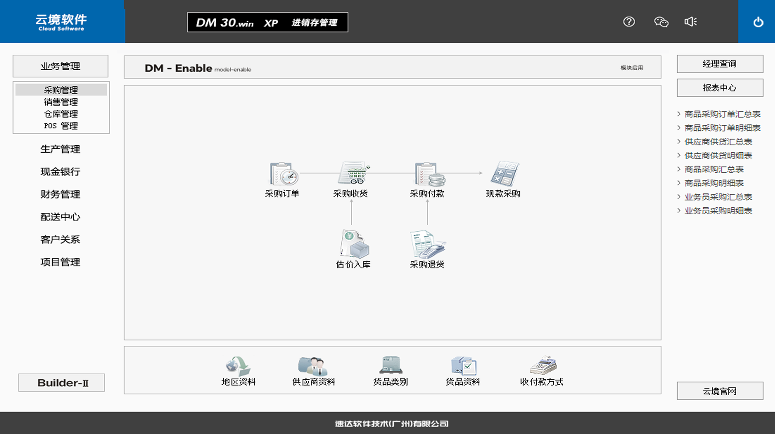Select POS 管理 in the submenu

tap(61, 126)
